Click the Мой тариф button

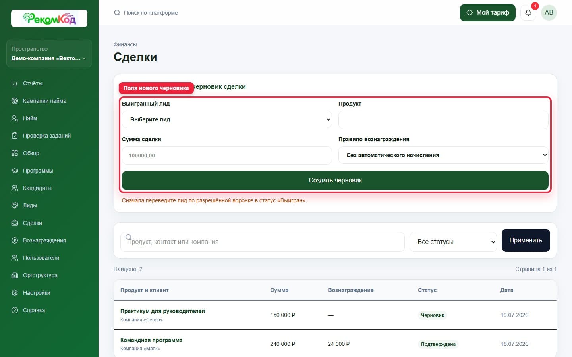[488, 13]
